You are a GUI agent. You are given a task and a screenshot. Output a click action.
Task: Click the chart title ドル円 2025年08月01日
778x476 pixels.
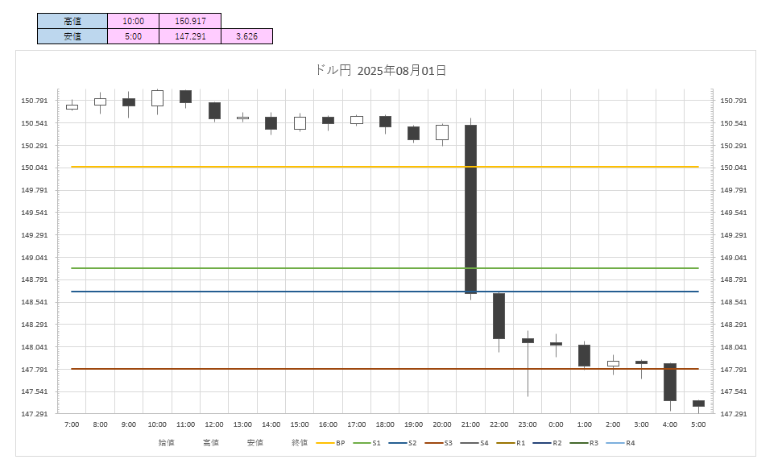pos(380,71)
